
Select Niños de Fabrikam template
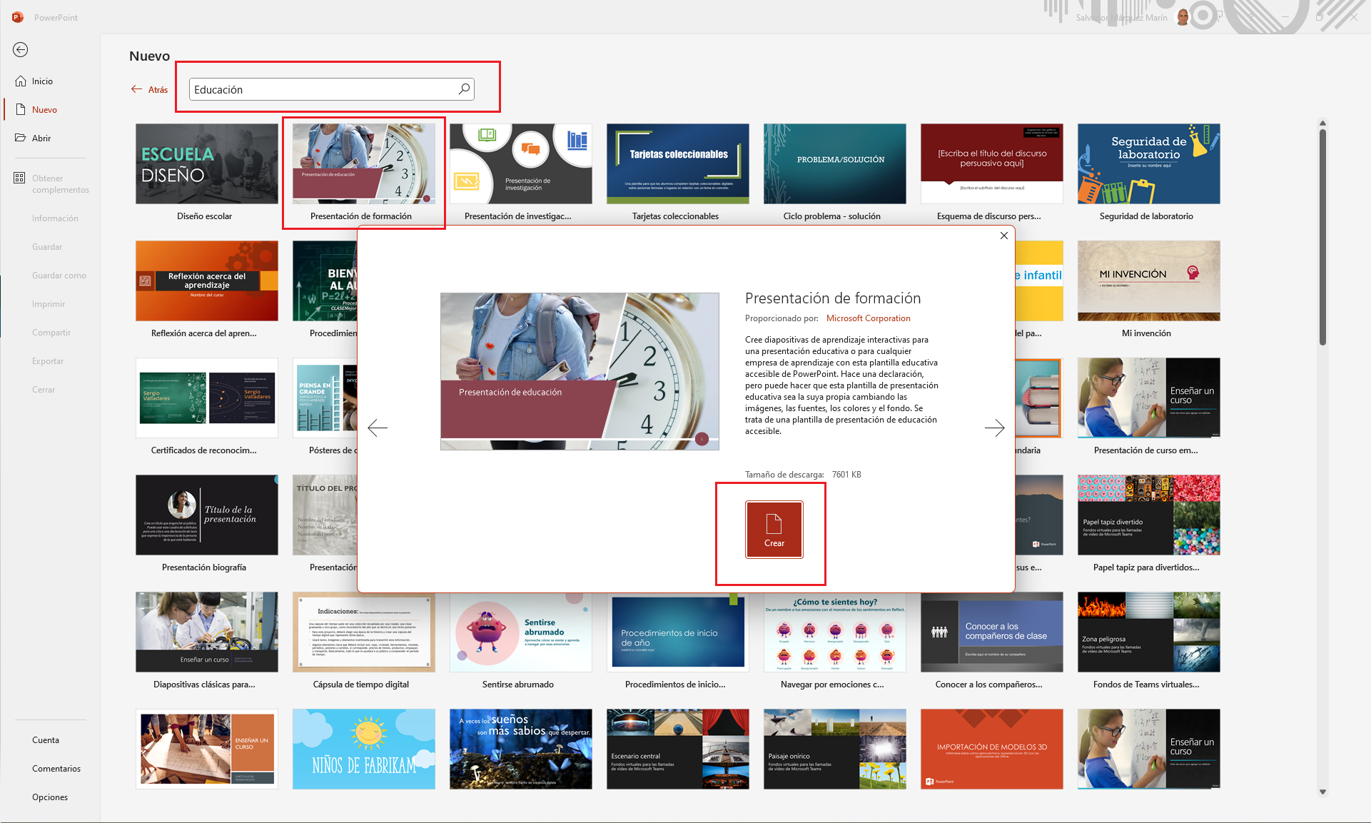click(x=364, y=749)
